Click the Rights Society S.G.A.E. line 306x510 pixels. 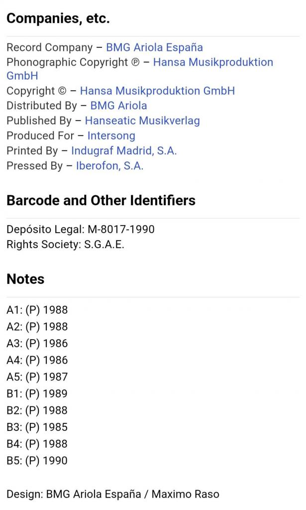65,245
